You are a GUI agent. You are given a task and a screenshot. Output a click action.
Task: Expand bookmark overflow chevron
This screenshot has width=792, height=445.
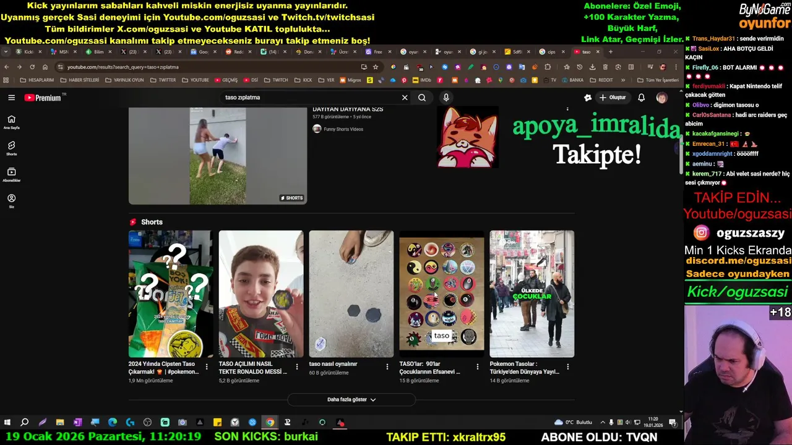(x=623, y=80)
